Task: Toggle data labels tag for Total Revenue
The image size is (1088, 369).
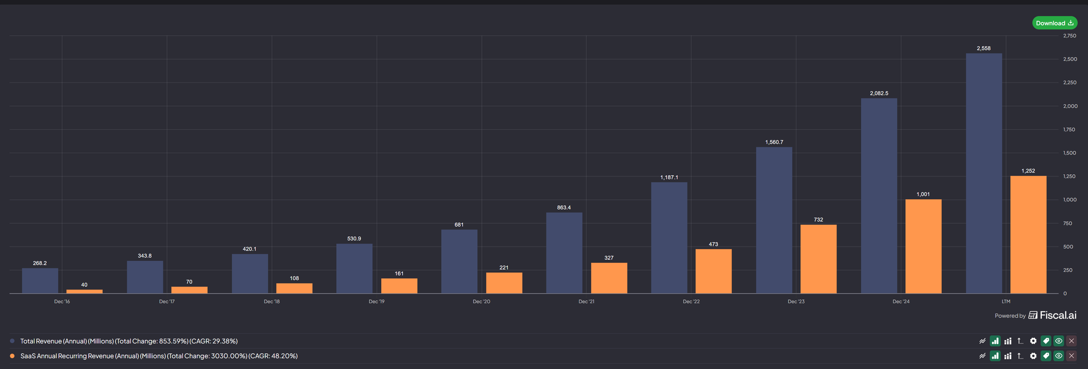Action: [x=1046, y=341]
